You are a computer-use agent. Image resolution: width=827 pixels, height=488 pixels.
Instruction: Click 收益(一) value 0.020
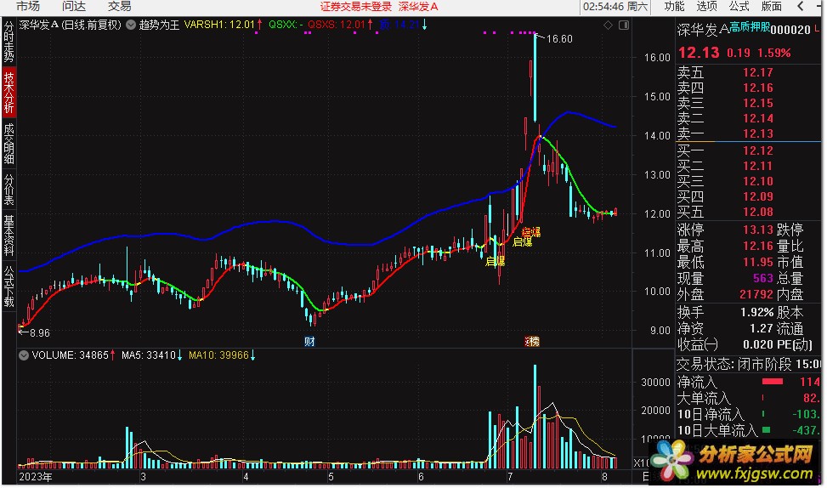click(x=758, y=345)
